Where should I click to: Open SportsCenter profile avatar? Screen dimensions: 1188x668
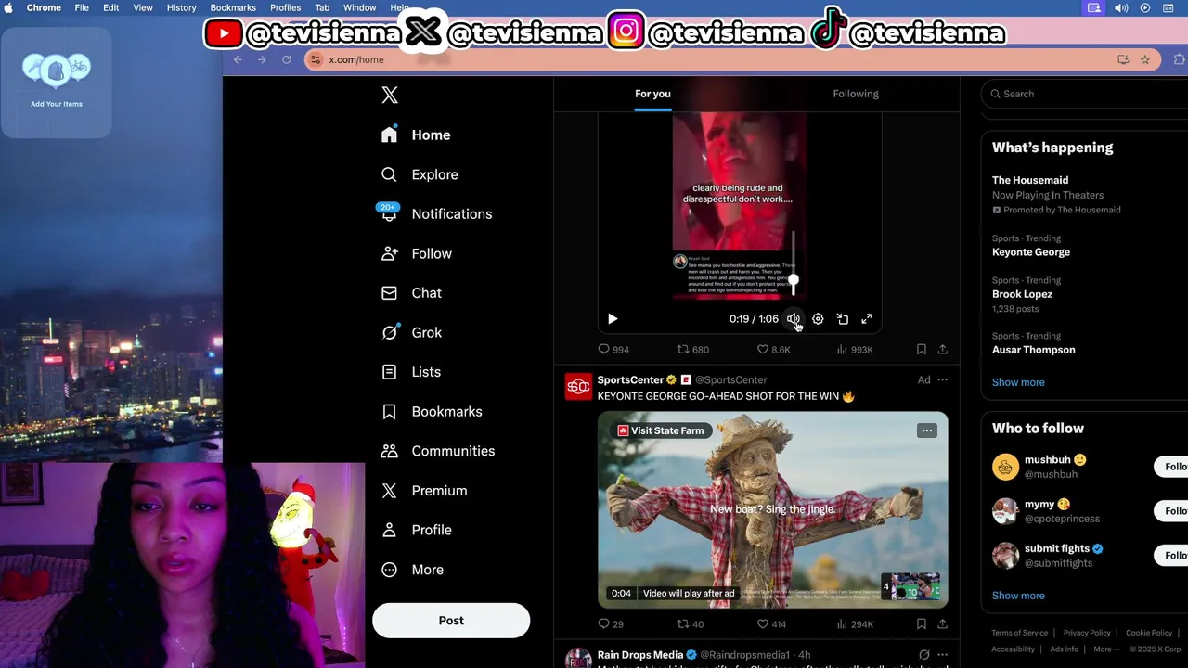[578, 387]
